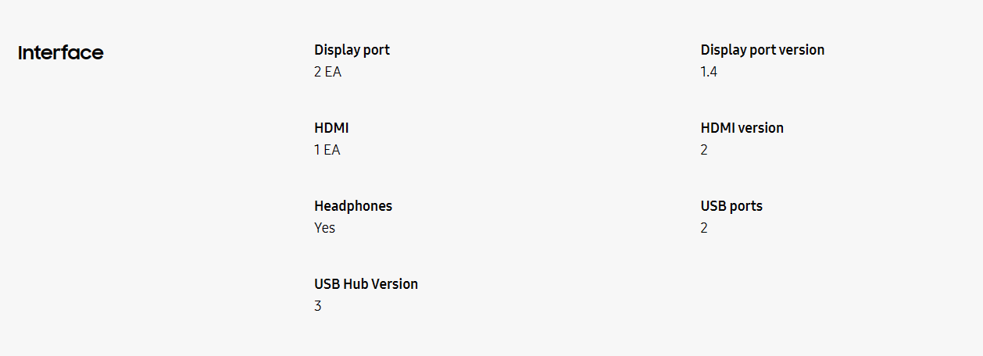The height and width of the screenshot is (356, 983).
Task: Click the word 'ports' in USB ports label
Action: pyautogui.click(x=745, y=206)
